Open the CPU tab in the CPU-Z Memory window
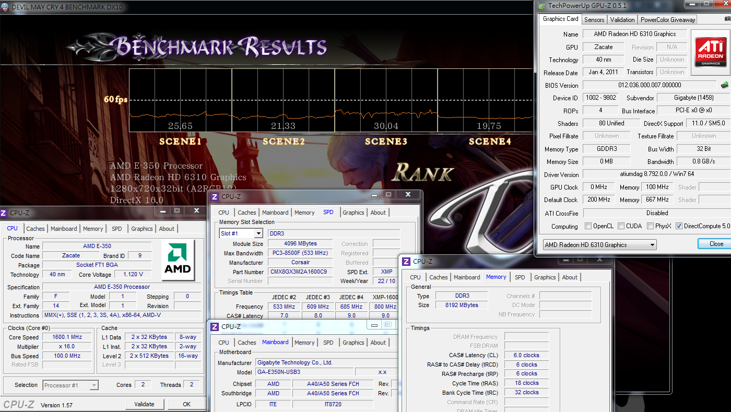 [415, 277]
